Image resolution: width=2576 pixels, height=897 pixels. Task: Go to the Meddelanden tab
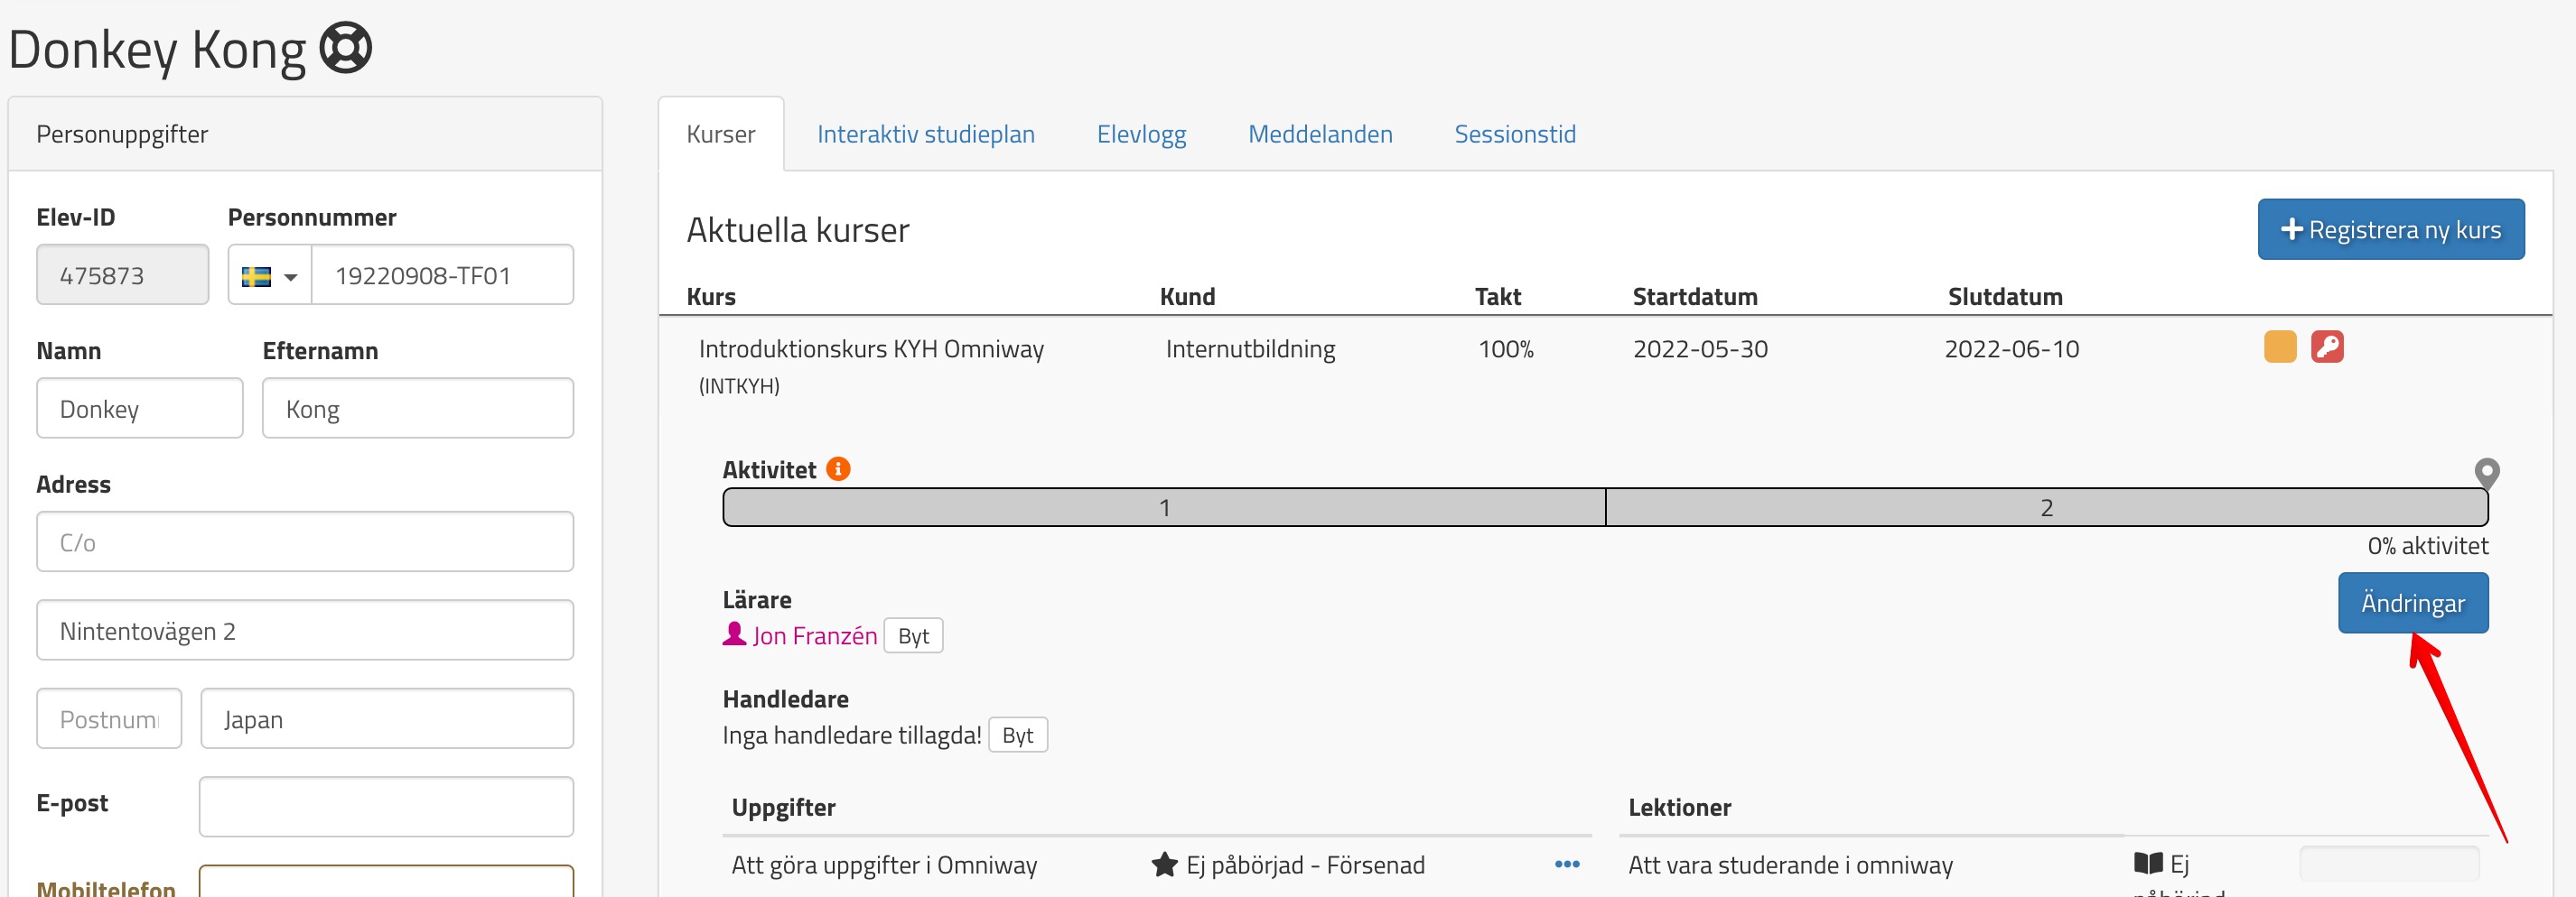1319,134
